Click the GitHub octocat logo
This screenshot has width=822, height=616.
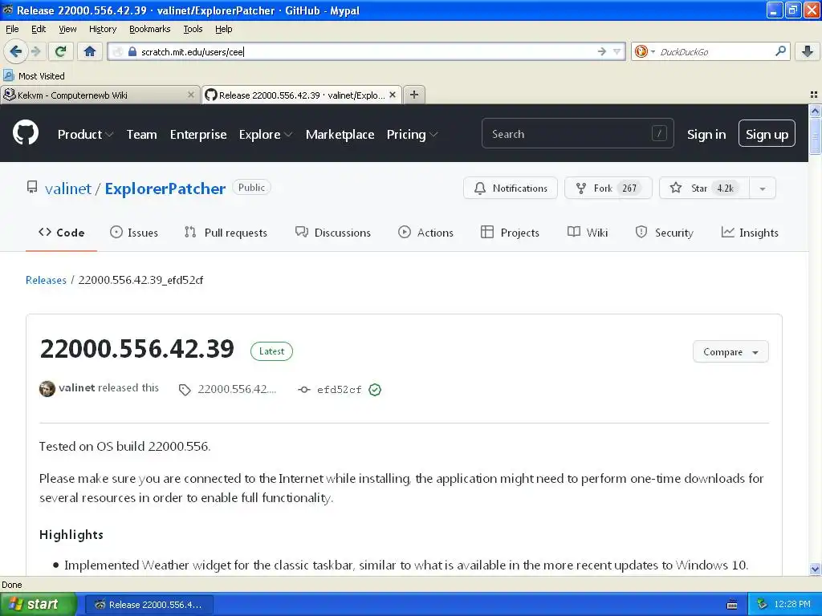pos(26,133)
